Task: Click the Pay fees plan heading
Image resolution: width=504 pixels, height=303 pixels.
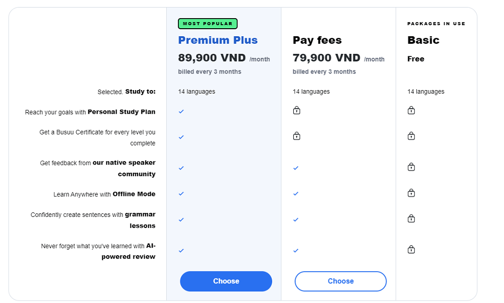Action: pos(317,40)
